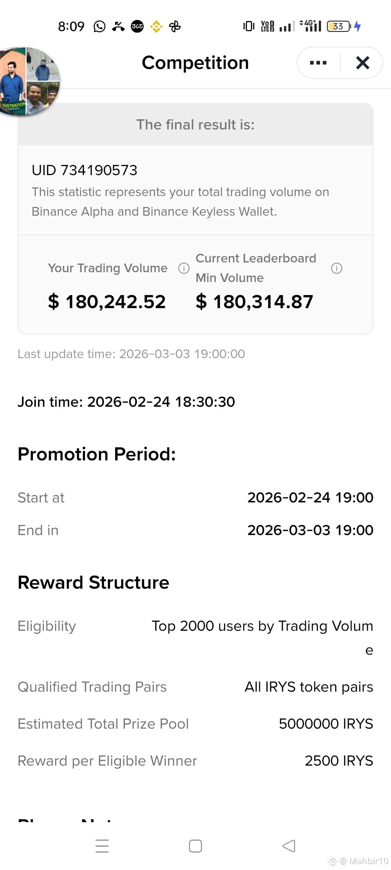The height and width of the screenshot is (870, 391).
Task: Tap info icon beside Current Leaderboard Min Volume
Action: point(337,268)
